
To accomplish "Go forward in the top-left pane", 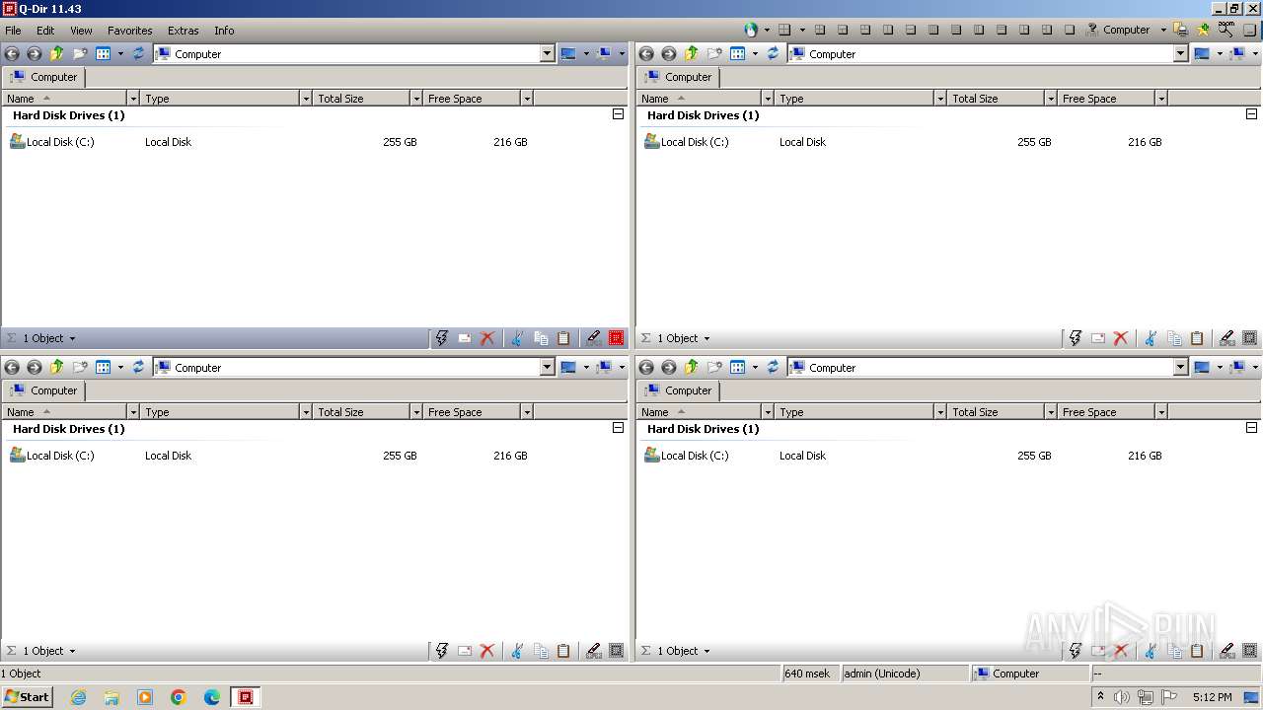I will click(x=34, y=54).
